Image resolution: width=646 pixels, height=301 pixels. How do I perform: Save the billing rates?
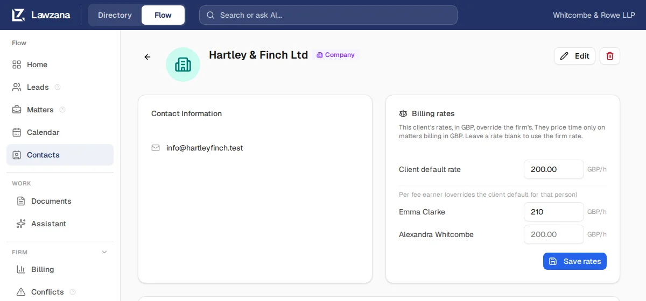575,261
